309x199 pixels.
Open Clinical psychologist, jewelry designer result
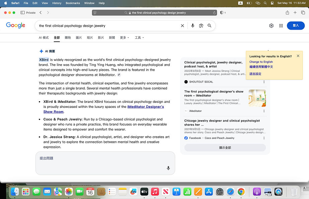click(x=213, y=64)
